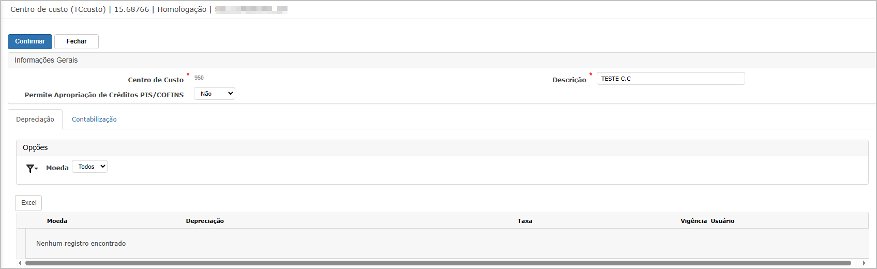Click the Centro de Custo value 950
This screenshot has height=269, width=877.
(x=199, y=78)
